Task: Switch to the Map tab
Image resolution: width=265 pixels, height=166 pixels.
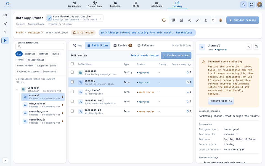Action: tap(78, 45)
